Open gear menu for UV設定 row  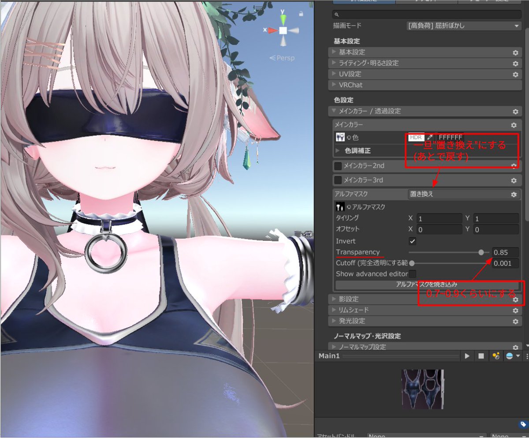tap(515, 74)
